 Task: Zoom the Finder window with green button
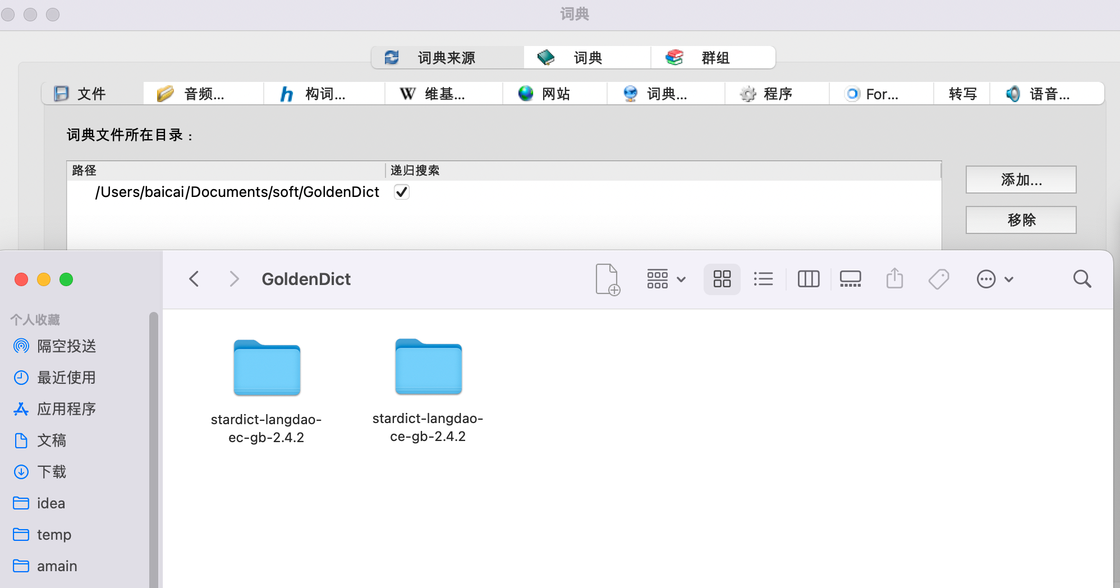[x=66, y=279]
